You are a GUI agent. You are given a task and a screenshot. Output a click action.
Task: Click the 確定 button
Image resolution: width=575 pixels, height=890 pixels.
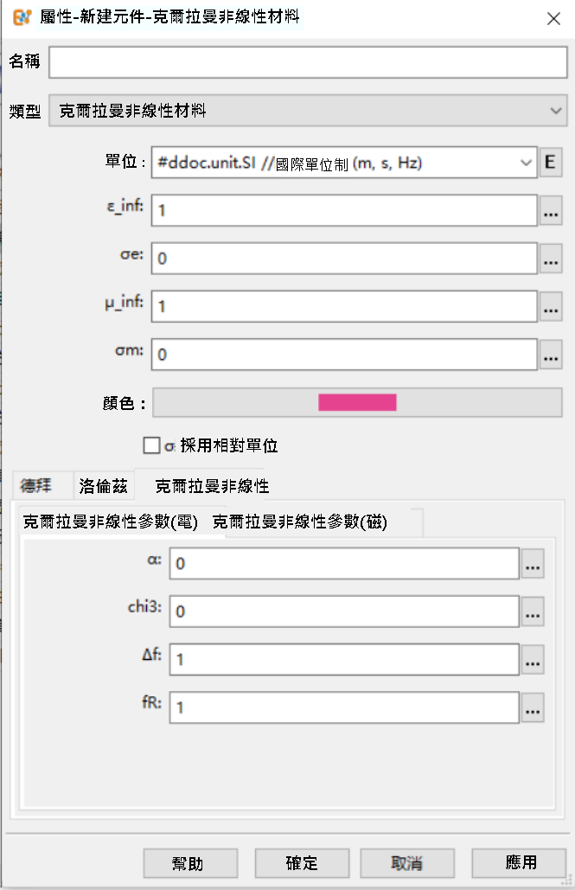[302, 863]
